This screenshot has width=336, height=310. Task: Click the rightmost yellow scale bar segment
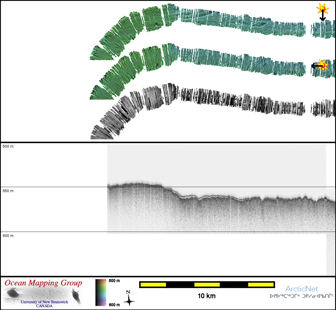click(x=260, y=285)
